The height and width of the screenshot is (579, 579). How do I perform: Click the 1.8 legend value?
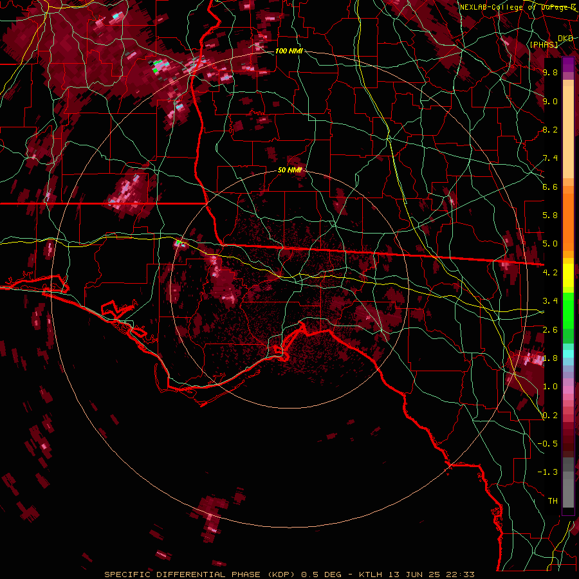click(x=550, y=358)
